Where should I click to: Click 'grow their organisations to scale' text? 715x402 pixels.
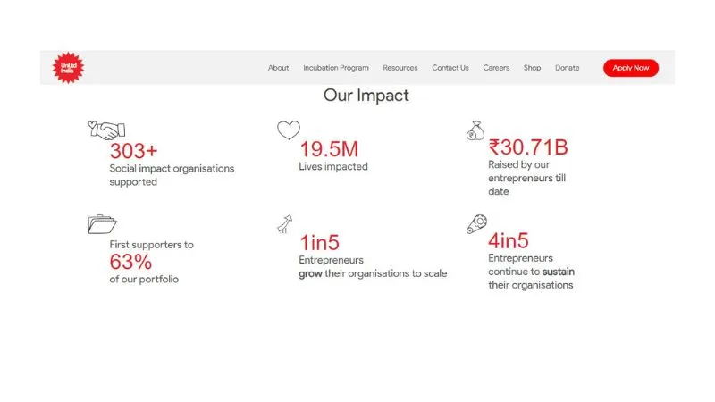(x=373, y=273)
